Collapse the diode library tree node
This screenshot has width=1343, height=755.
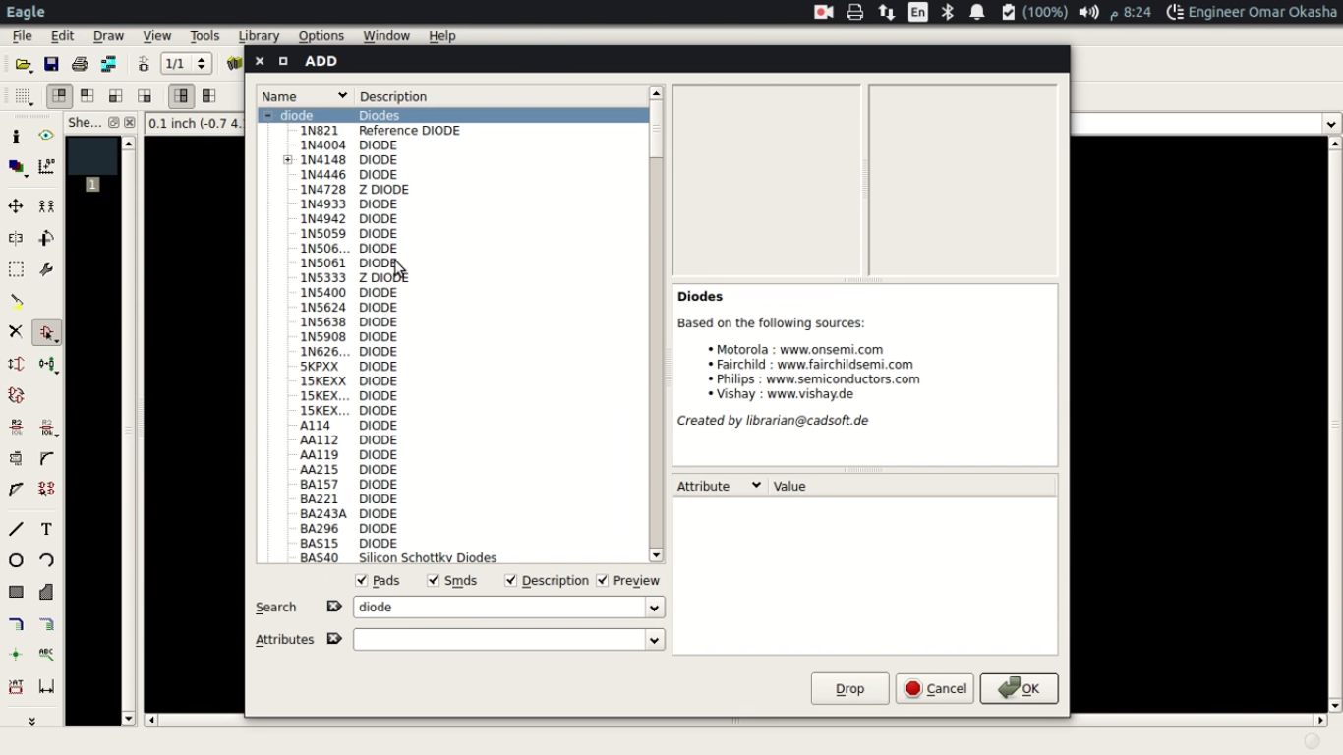click(267, 115)
